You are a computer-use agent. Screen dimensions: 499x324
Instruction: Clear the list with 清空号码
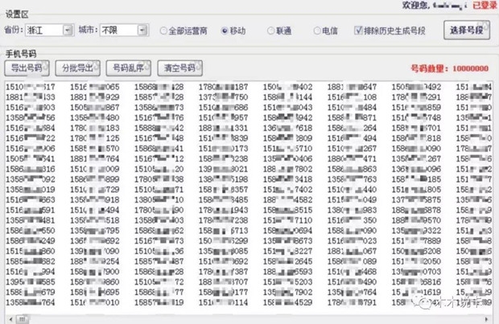click(x=180, y=68)
